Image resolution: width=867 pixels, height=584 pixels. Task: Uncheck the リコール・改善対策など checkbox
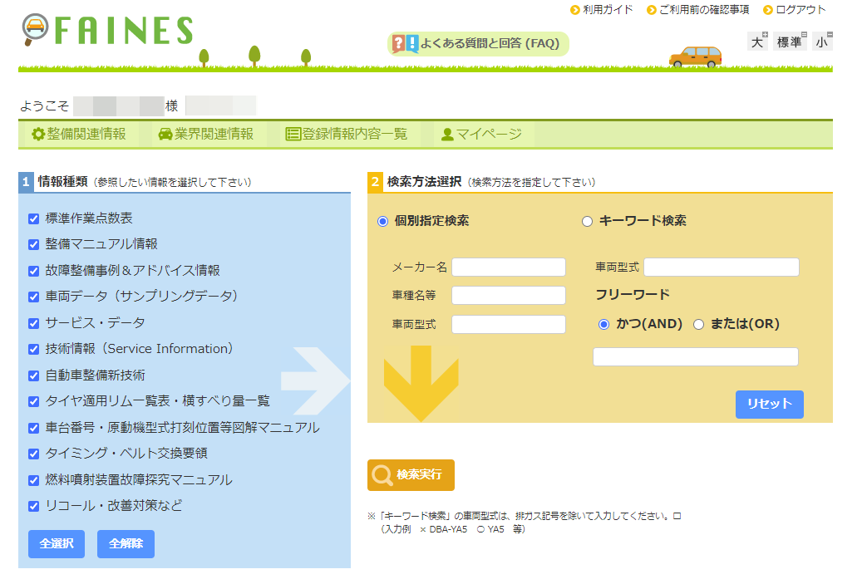click(33, 507)
